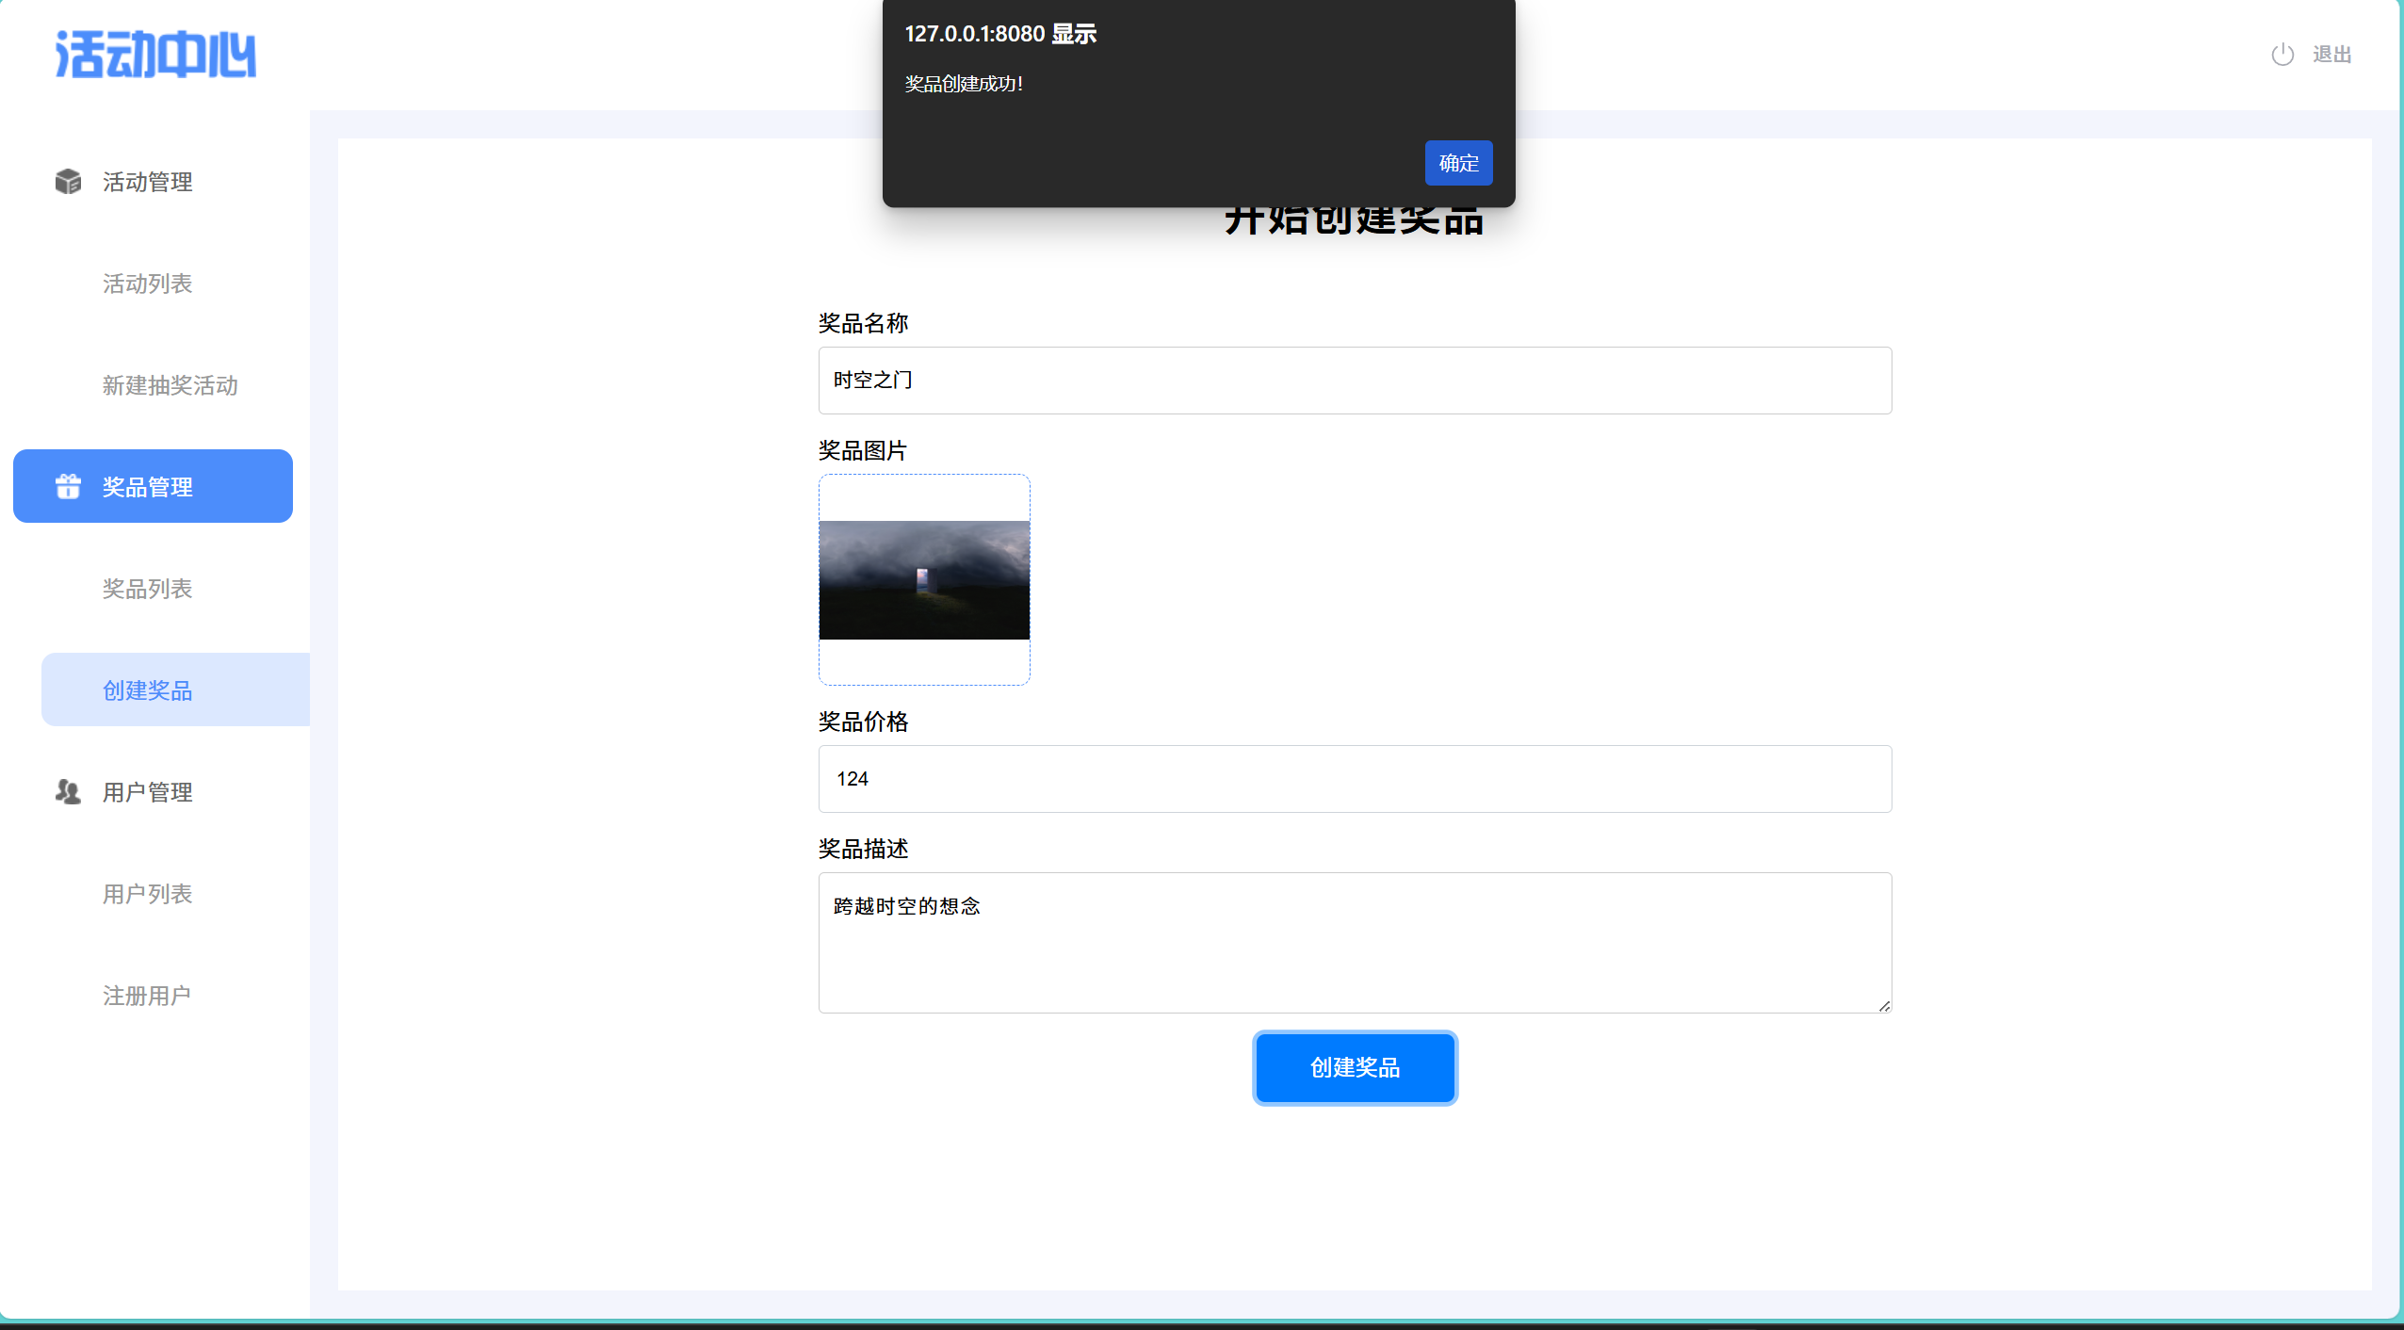The height and width of the screenshot is (1330, 2404).
Task: Click the power icon next to 退出
Action: point(2282,55)
